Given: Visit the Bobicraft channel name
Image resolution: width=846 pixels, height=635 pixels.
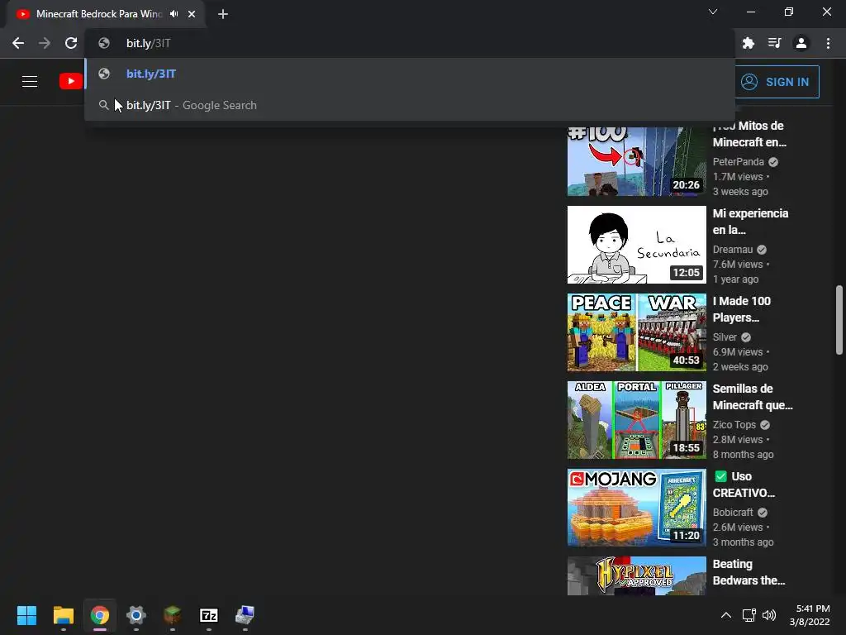Looking at the screenshot, I should 733,513.
